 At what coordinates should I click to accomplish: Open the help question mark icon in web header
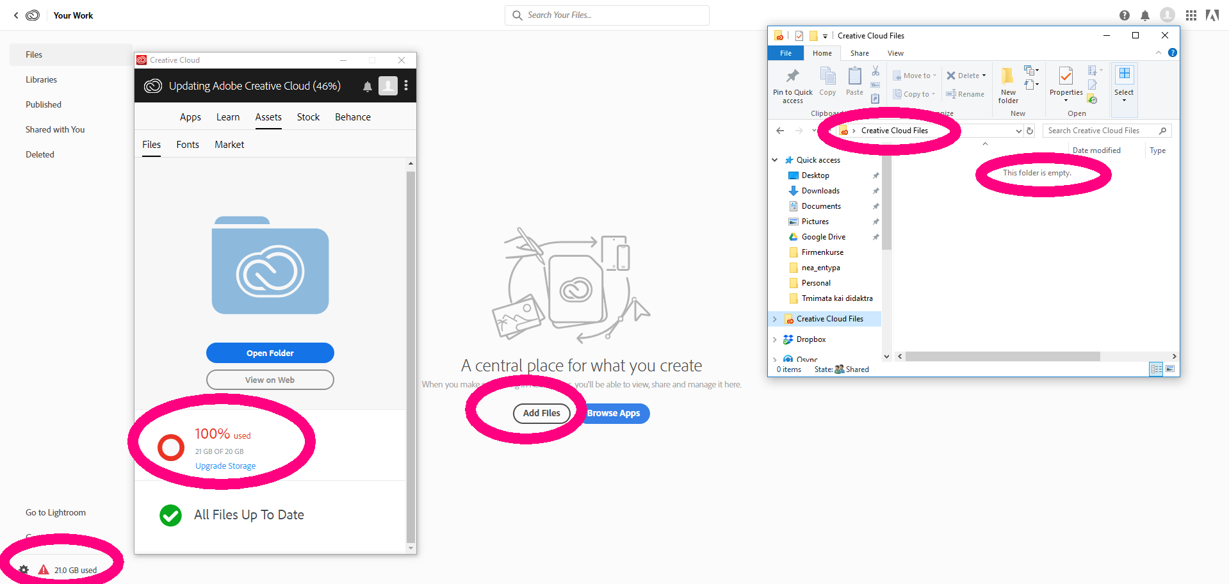pos(1125,15)
